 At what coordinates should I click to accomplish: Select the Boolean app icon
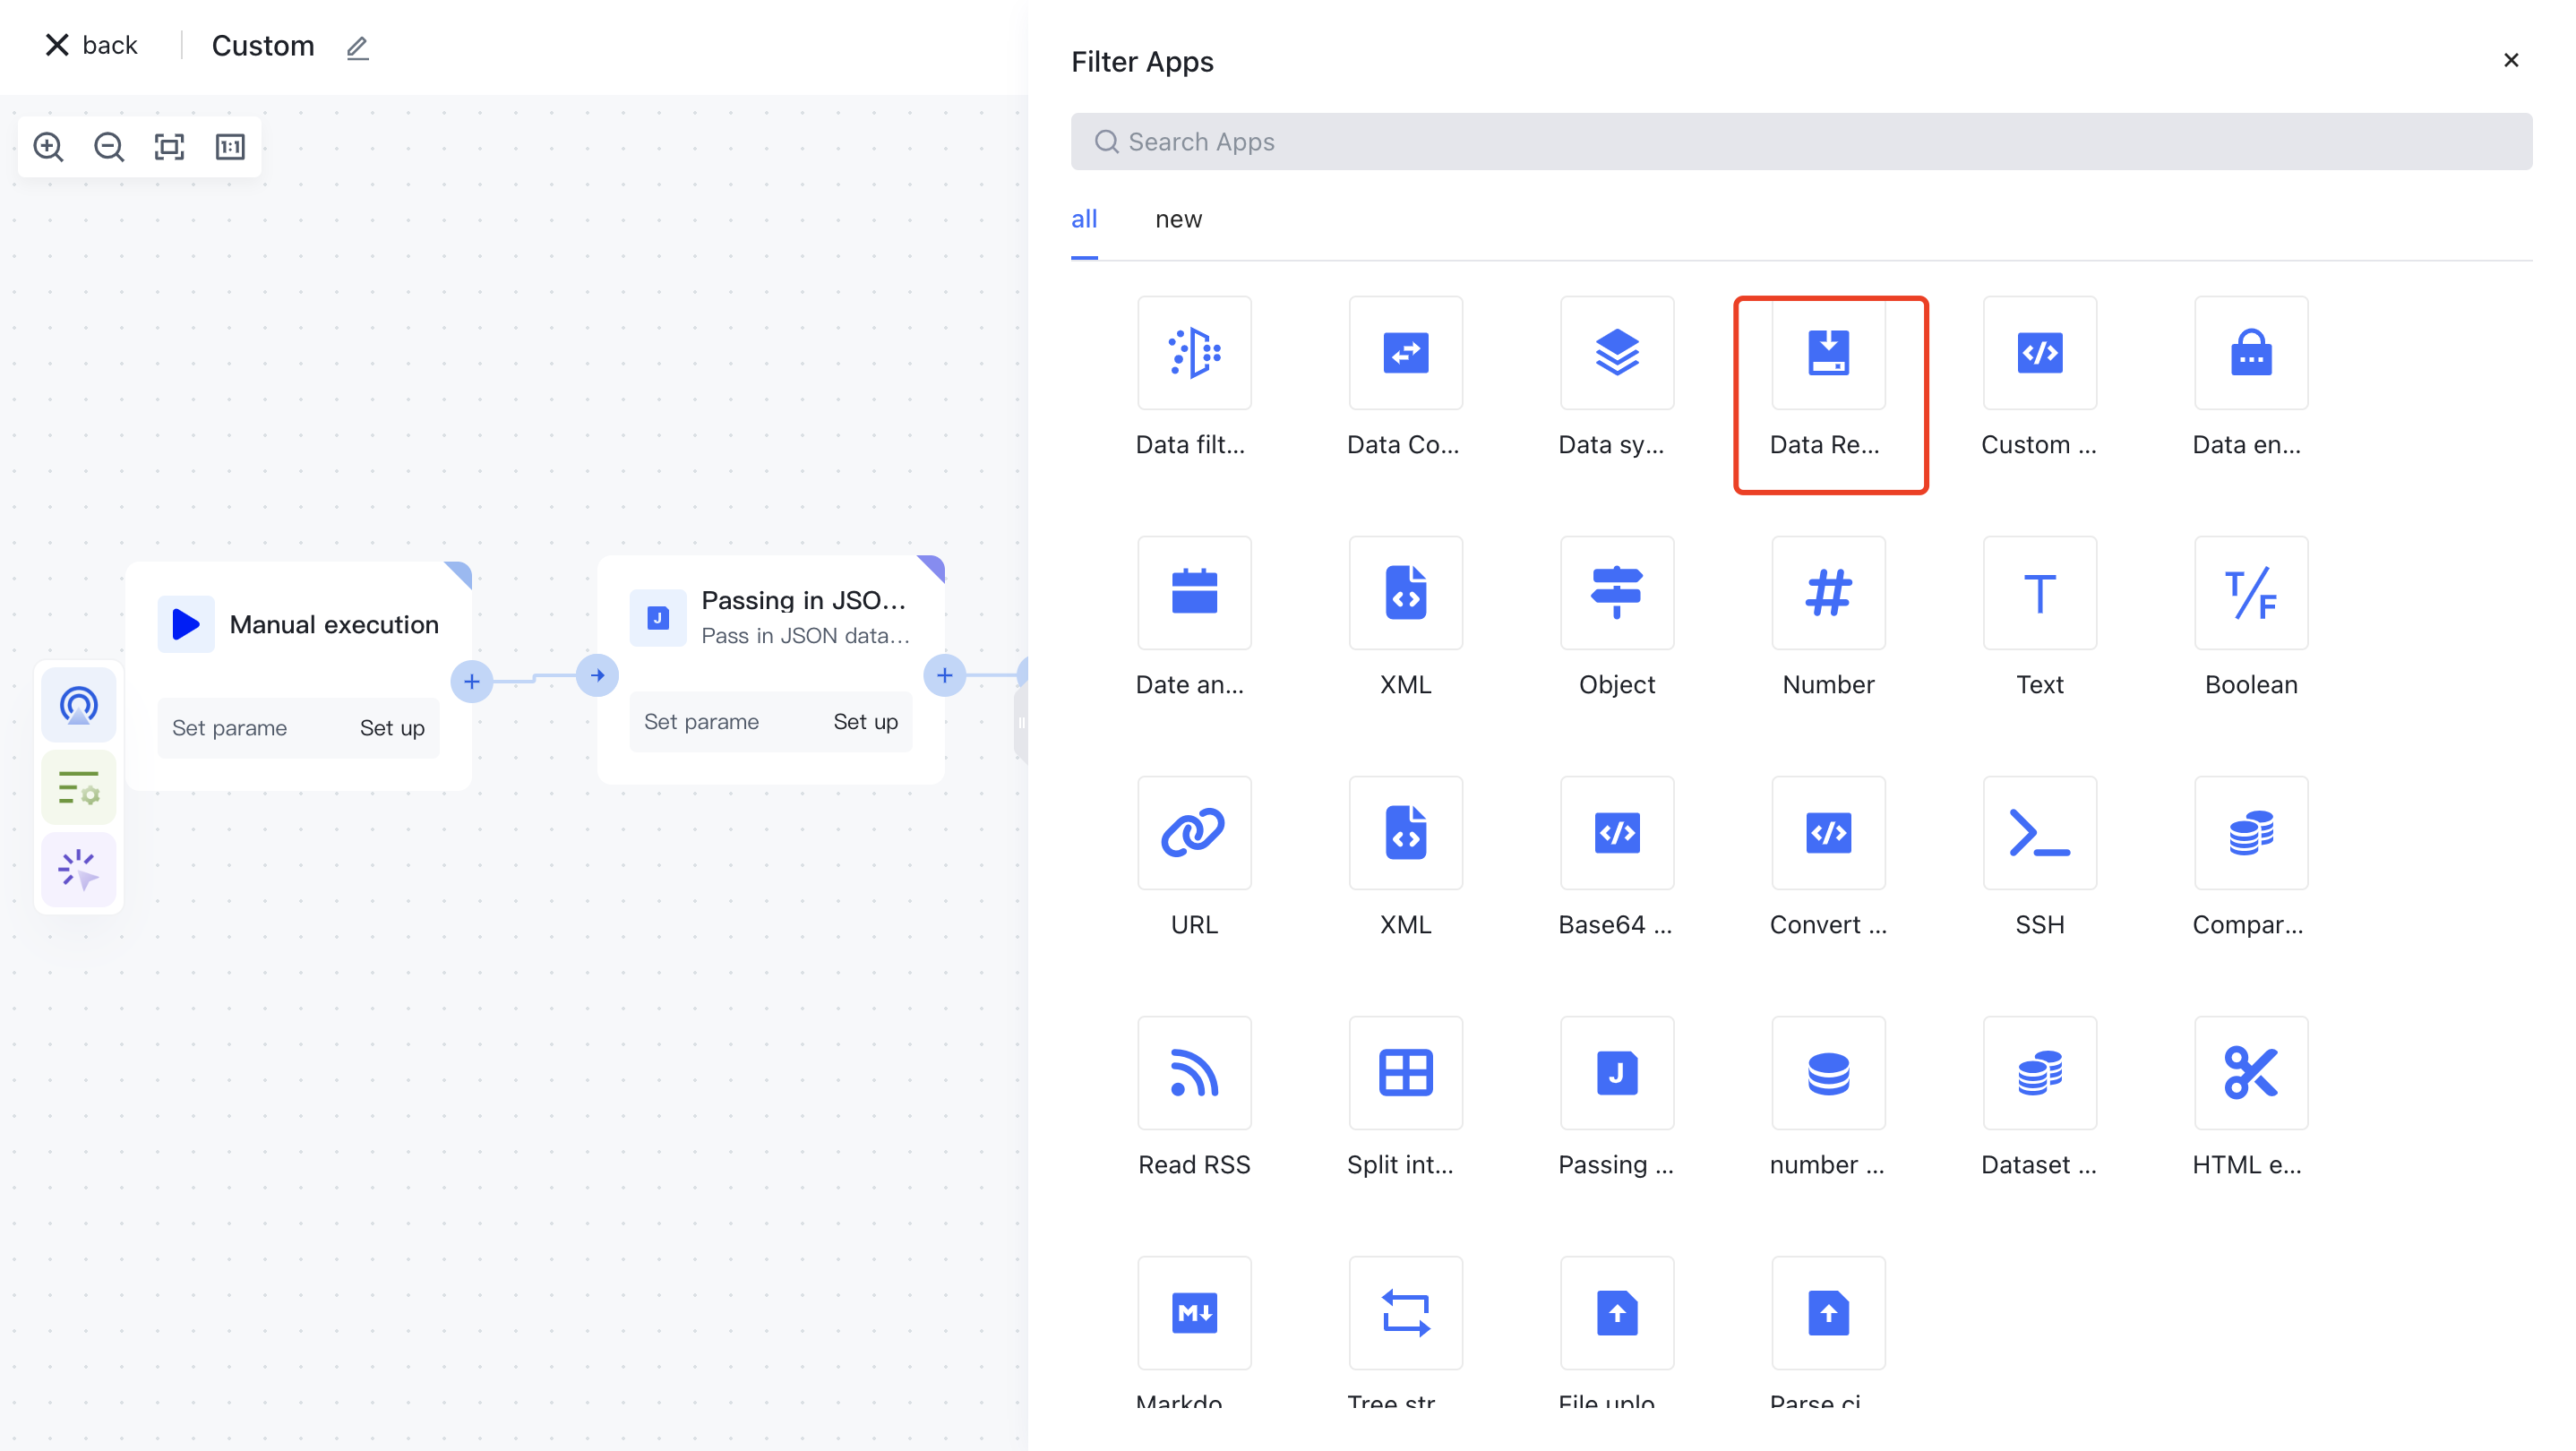click(x=2250, y=593)
